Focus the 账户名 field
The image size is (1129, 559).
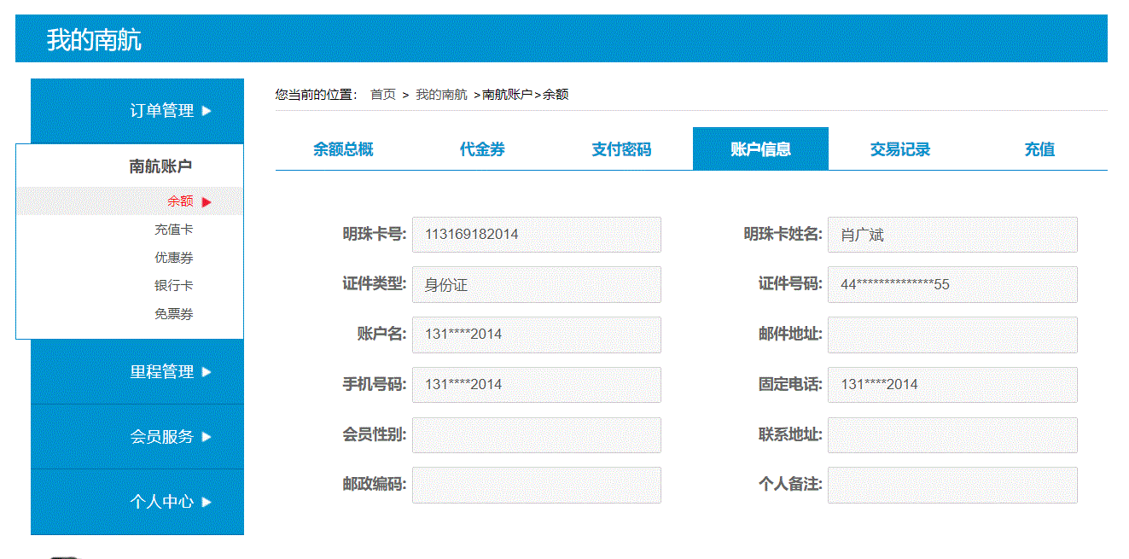537,335
